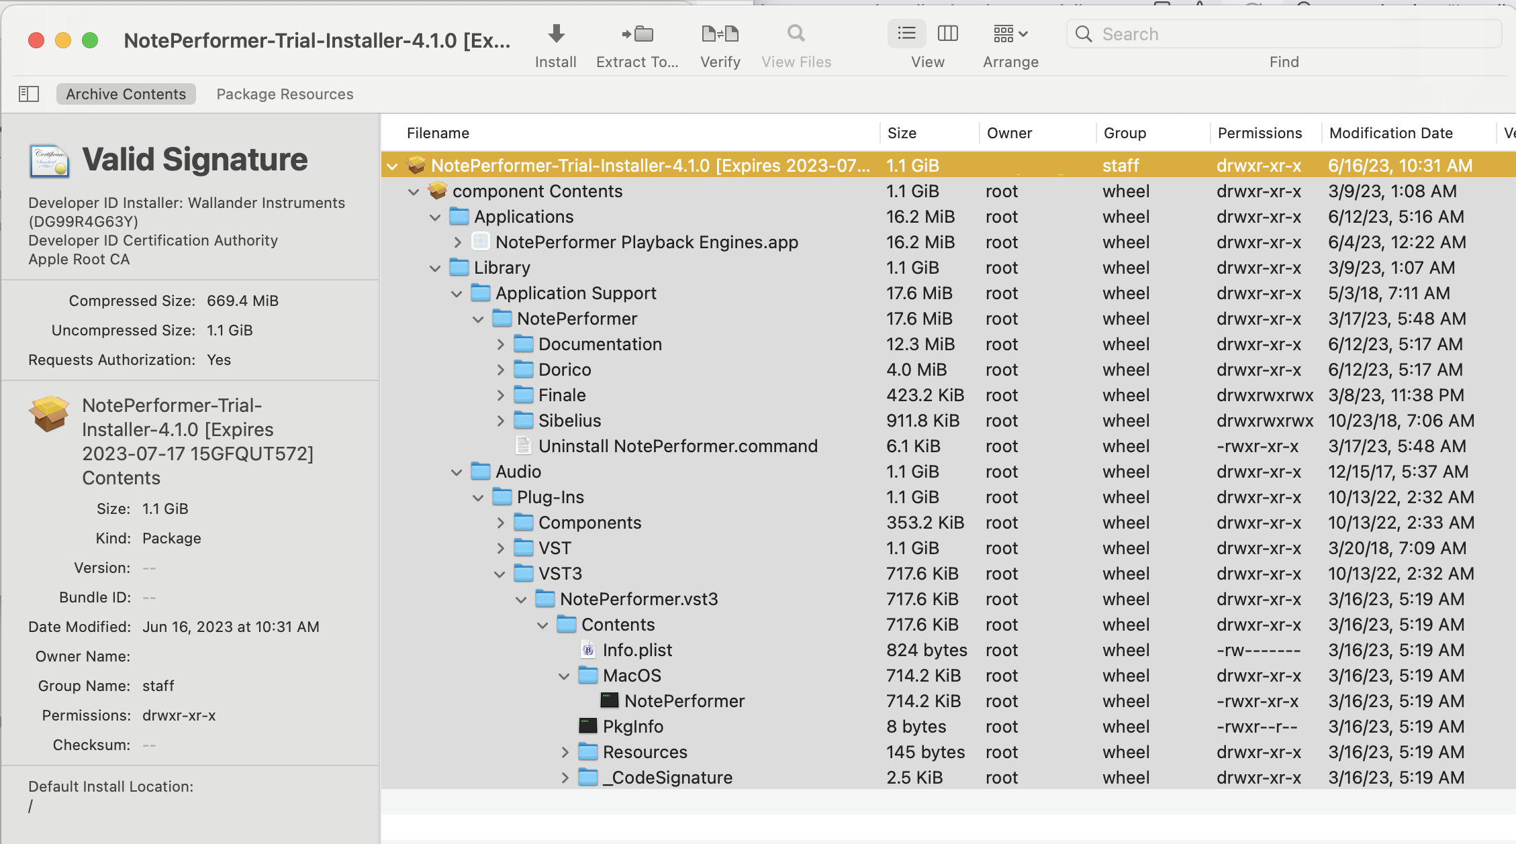This screenshot has height=844, width=1516.
Task: Collapse the VST3 folder
Action: coord(500,574)
